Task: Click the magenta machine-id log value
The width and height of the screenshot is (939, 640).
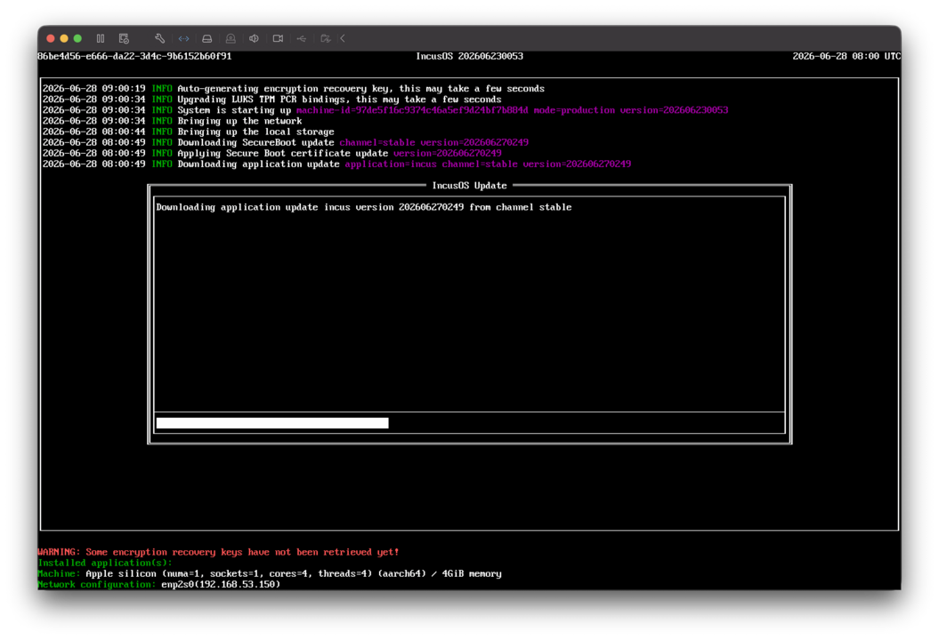Action: 412,110
